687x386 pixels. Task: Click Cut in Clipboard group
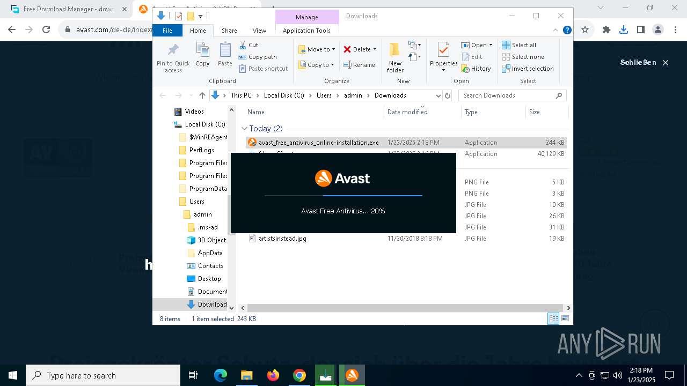tap(249, 45)
